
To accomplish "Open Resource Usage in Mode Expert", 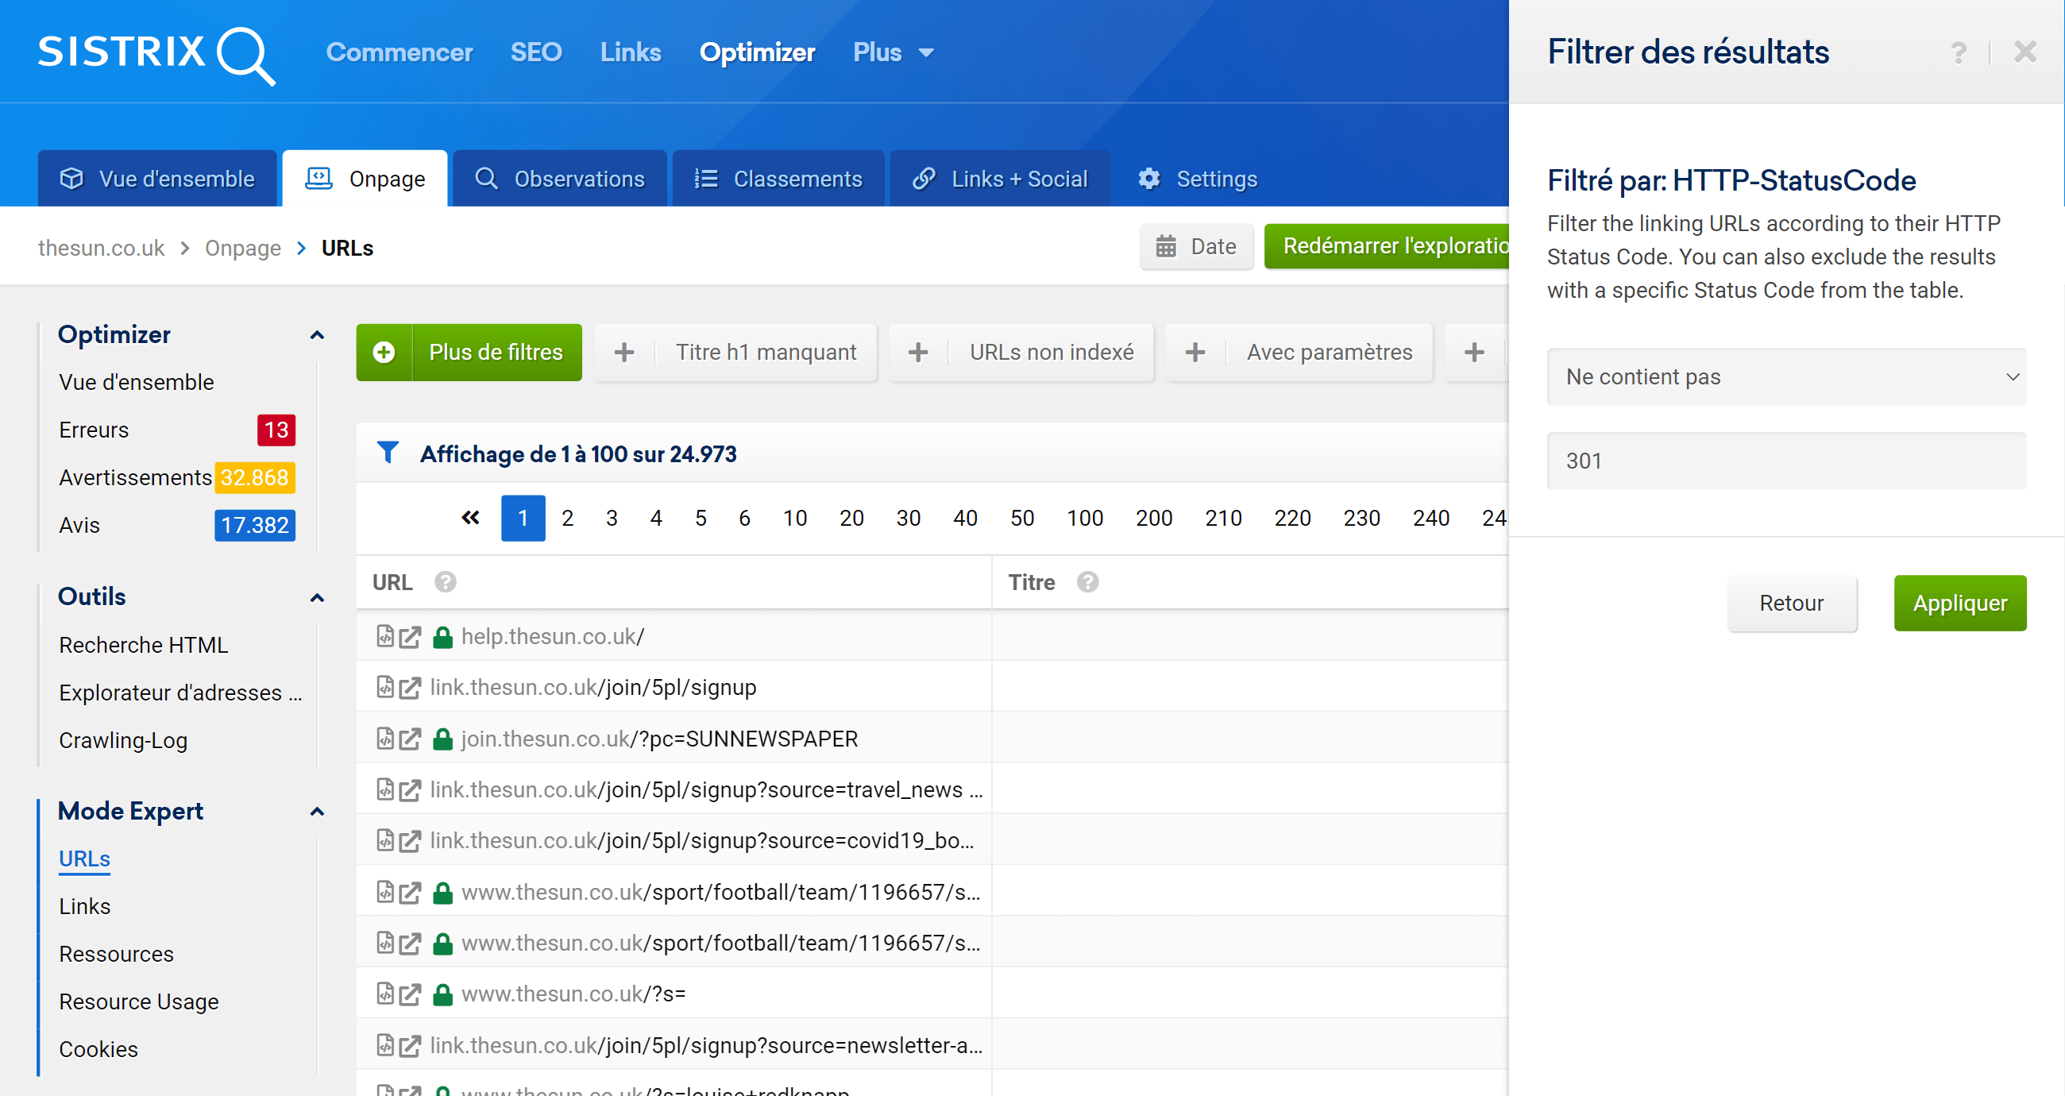I will pyautogui.click(x=139, y=1002).
